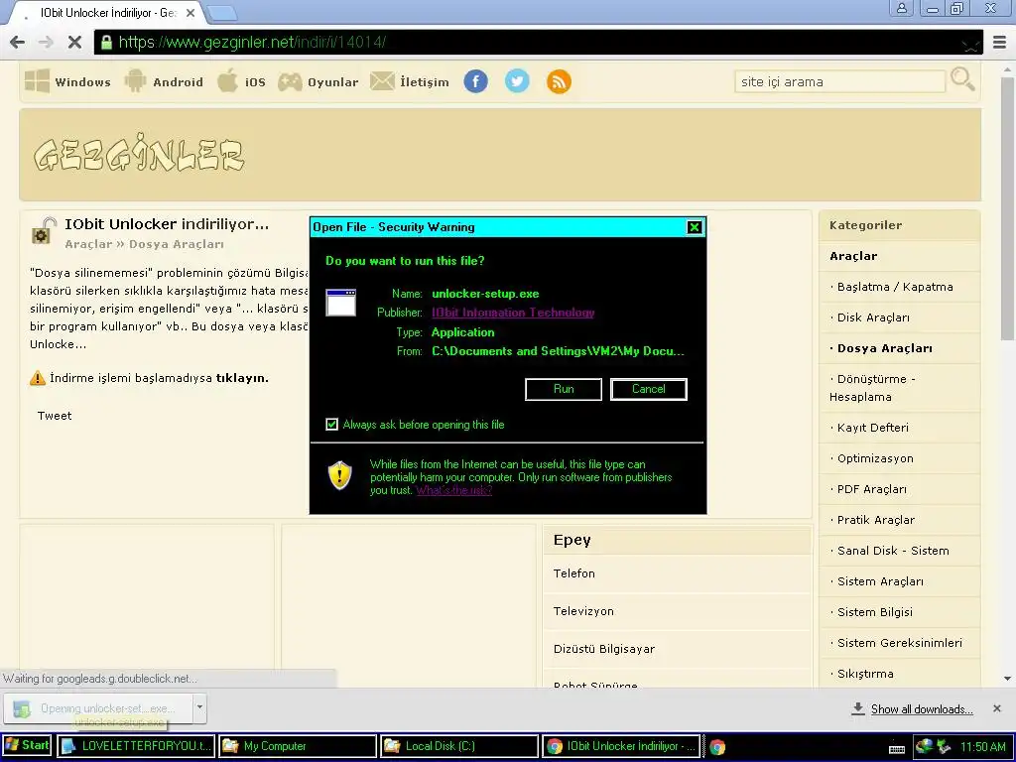This screenshot has width=1016, height=762.
Task: Click the browser back arrow
Action: pyautogui.click(x=18, y=42)
